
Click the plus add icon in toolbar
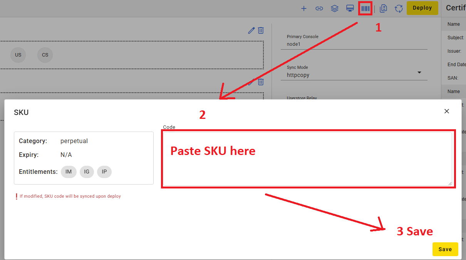304,8
